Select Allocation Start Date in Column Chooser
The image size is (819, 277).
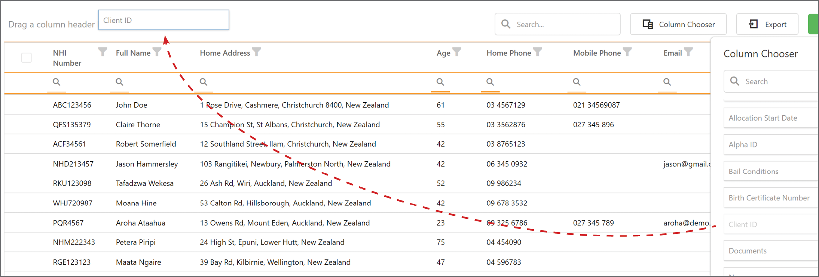pos(771,118)
